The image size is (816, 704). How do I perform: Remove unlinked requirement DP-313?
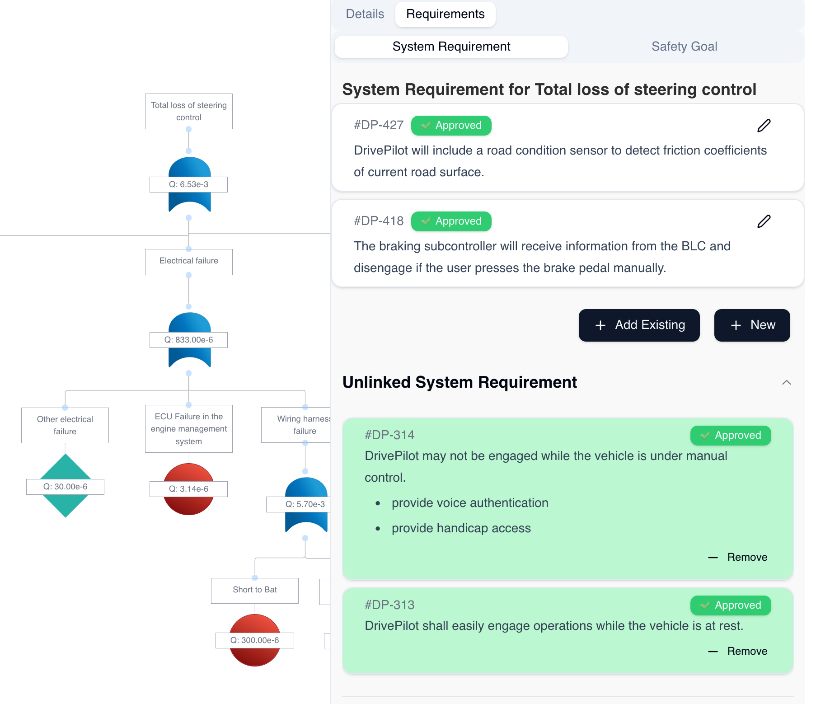click(738, 651)
